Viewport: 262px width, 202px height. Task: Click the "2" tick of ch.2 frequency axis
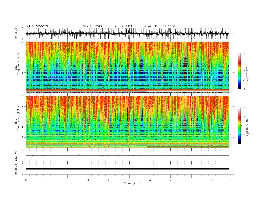click(x=23, y=138)
